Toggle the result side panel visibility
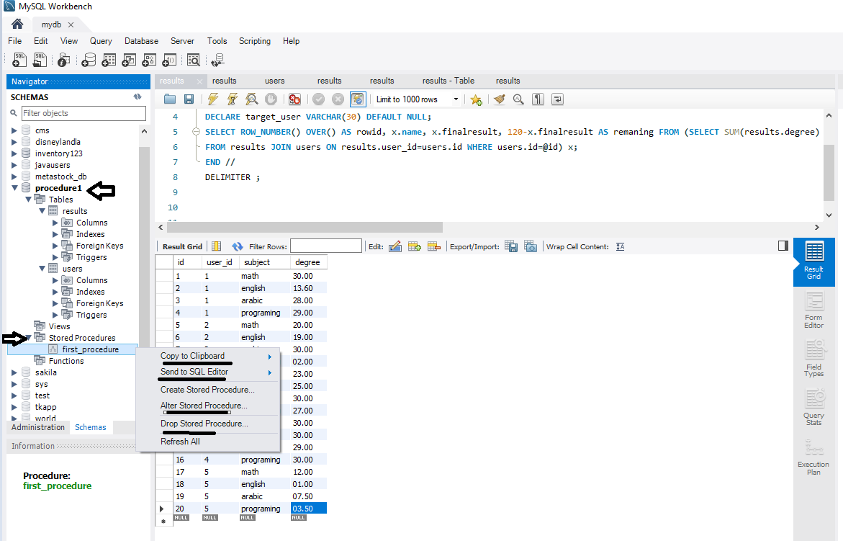 coord(783,246)
